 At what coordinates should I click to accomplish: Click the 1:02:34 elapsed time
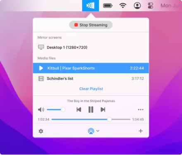[43, 119]
